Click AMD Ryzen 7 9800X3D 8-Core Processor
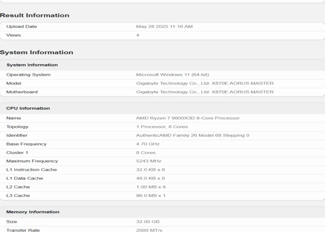The height and width of the screenshot is (232, 325). [x=188, y=118]
